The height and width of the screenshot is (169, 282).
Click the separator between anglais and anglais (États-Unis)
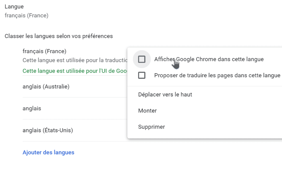pyautogui.click(x=75, y=120)
